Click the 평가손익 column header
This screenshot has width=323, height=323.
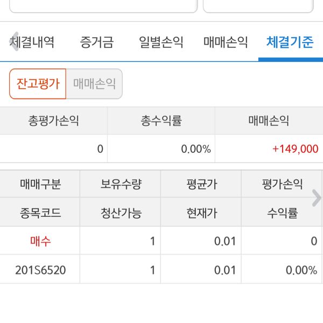click(277, 184)
